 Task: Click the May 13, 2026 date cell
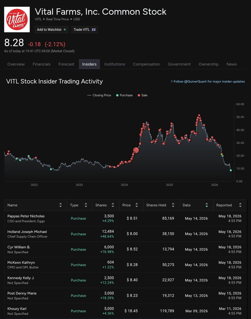(x=196, y=295)
